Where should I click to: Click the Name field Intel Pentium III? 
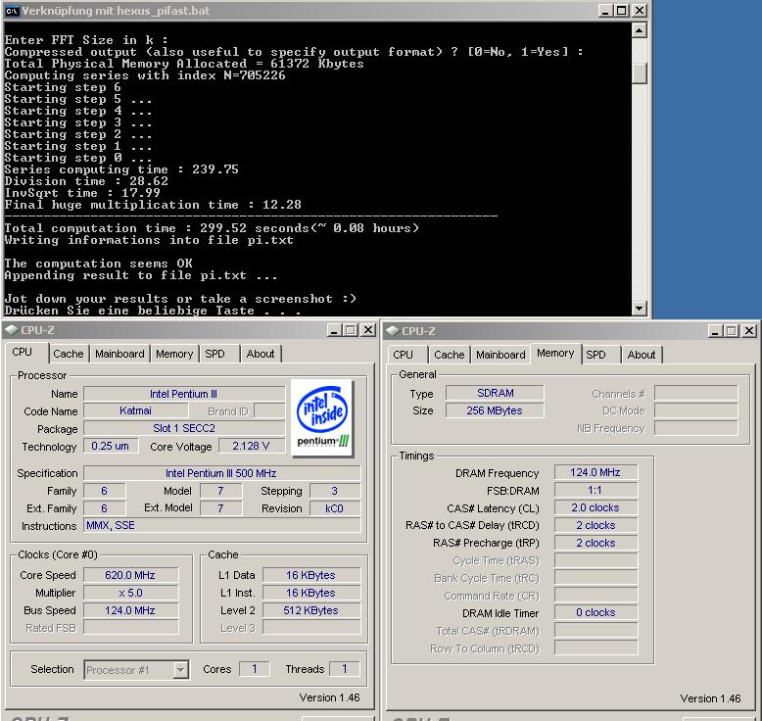[x=184, y=394]
